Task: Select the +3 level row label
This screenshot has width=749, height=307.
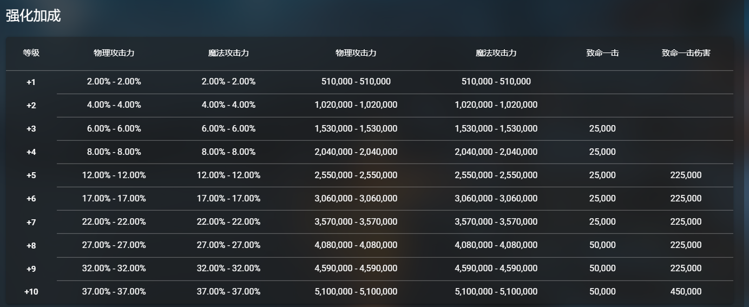Action: (x=31, y=129)
